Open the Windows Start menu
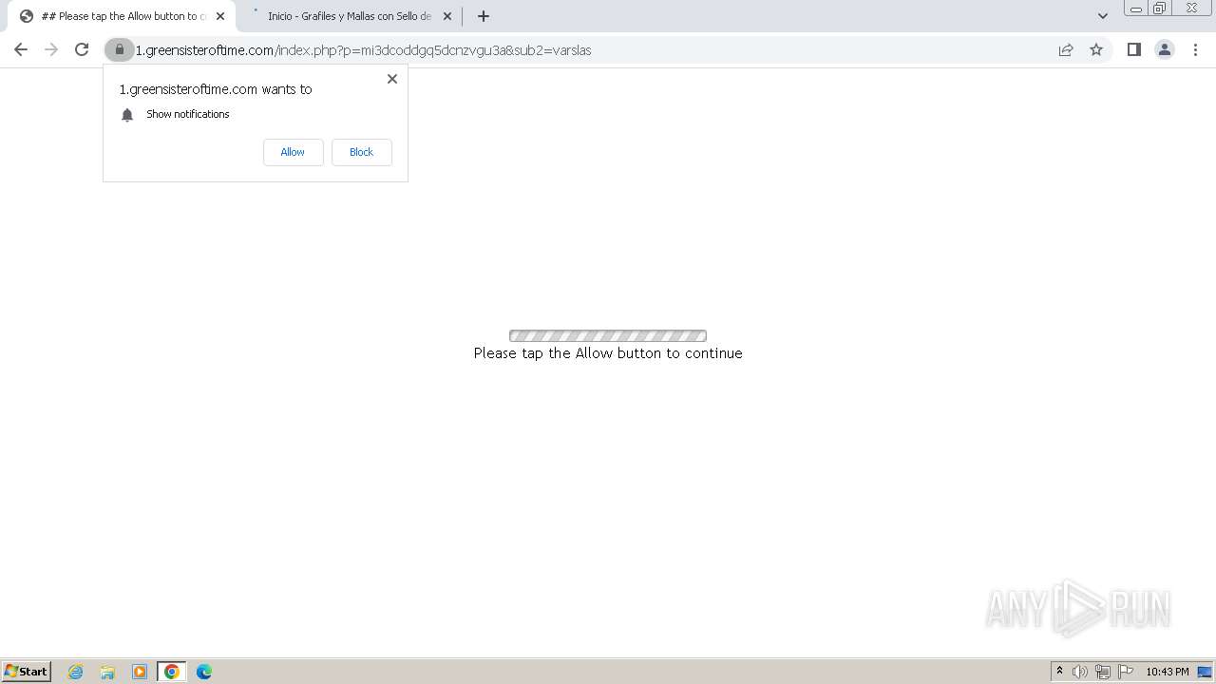 27,672
